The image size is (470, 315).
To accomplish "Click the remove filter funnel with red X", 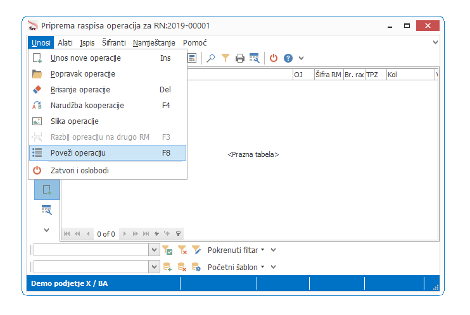I will click(182, 250).
